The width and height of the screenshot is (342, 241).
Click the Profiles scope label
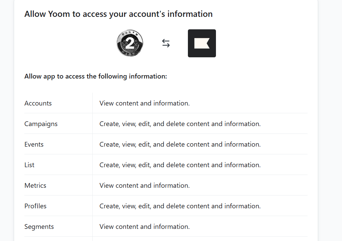point(35,206)
